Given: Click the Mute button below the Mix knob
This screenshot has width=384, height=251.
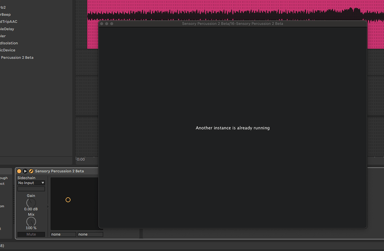Looking at the screenshot, I should tap(31, 234).
